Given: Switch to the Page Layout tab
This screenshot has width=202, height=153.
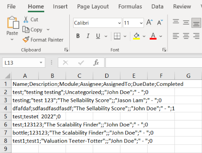Looking at the screenshot, I should point(93,6).
